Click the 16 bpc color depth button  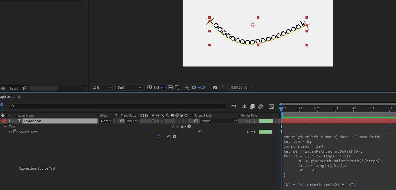(x=14, y=88)
